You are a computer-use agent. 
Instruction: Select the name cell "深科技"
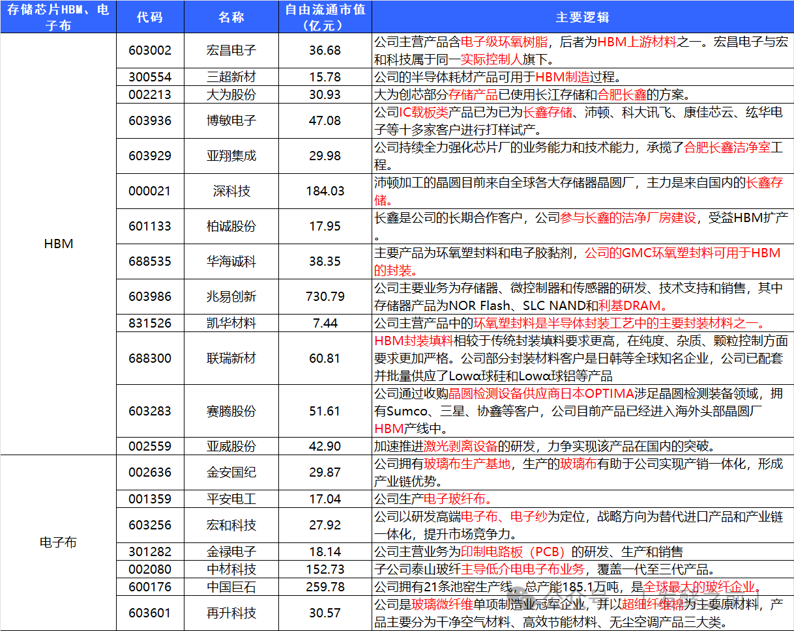[231, 191]
